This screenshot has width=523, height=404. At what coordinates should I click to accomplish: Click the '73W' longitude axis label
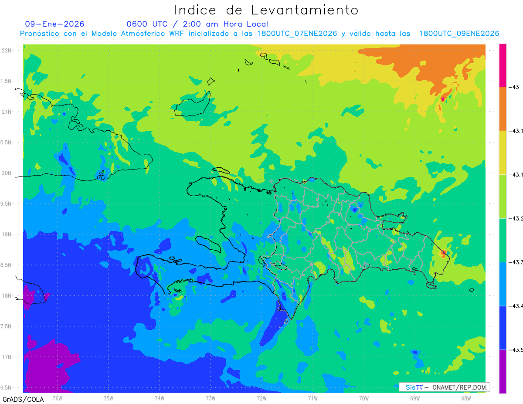[211, 398]
